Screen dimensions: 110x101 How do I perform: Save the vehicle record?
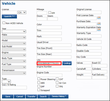click(x=8, y=96)
